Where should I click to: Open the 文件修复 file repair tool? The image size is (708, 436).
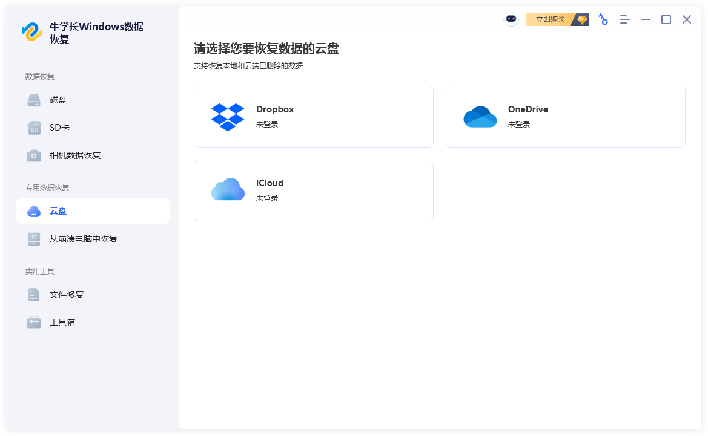(66, 294)
